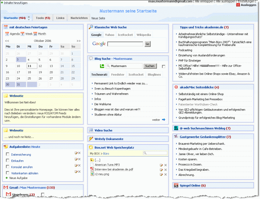Image resolution: width=260 pixels, height=199 pixels.
Task: Click edit icon next to Datensicherung task
Action: [x=76, y=153]
